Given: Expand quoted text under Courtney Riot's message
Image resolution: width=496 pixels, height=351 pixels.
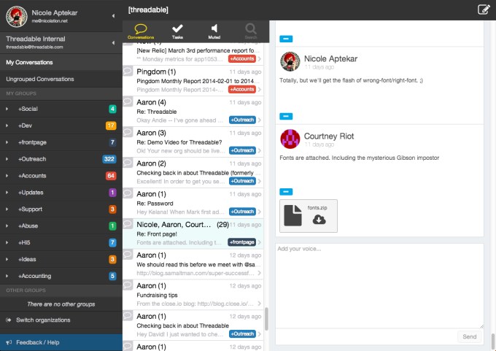Looking at the screenshot, I should point(286,192).
